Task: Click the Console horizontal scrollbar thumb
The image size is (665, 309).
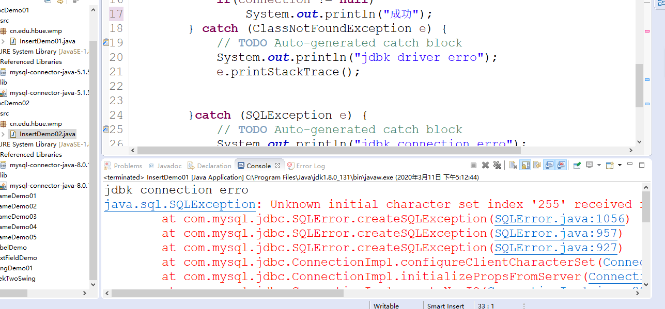Action: coord(227,293)
